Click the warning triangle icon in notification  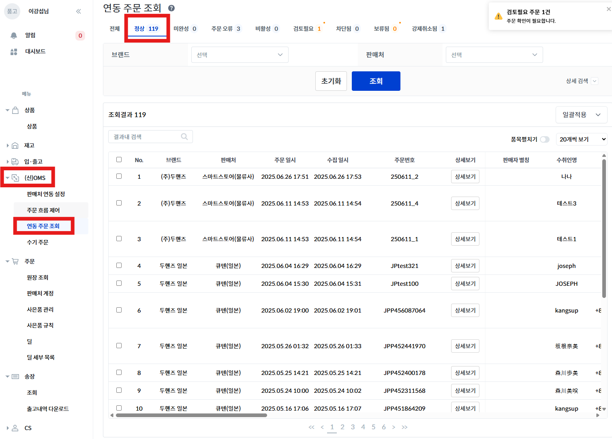pyautogui.click(x=499, y=16)
